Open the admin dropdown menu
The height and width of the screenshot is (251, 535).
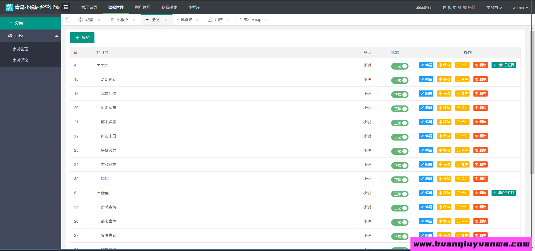(x=521, y=8)
